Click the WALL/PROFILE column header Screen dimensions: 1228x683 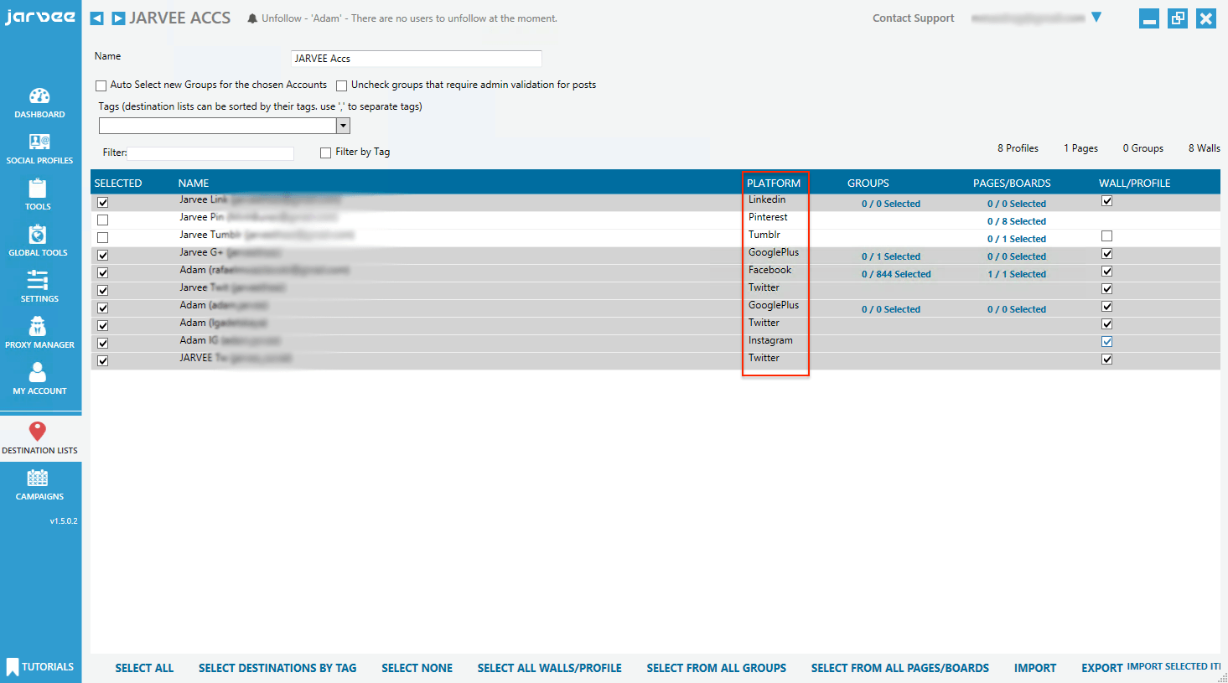(1135, 183)
